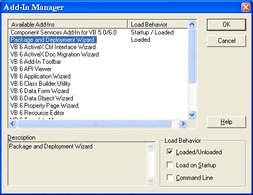Select Package and Deployment Wizard row

pyautogui.click(x=53, y=40)
